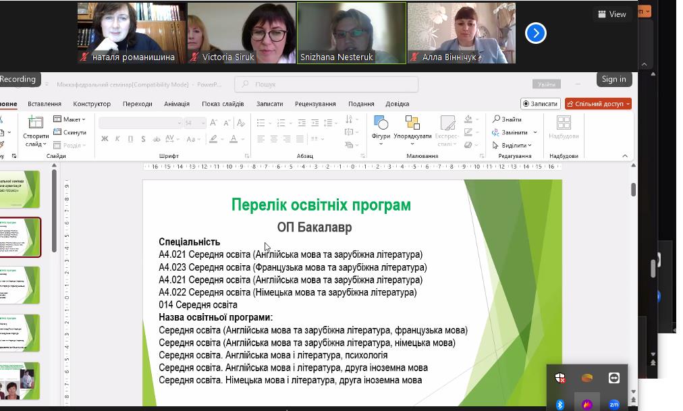Viewport: 683px width, 411px height.
Task: Click the Windows Security shield tray icon
Action: 559,378
